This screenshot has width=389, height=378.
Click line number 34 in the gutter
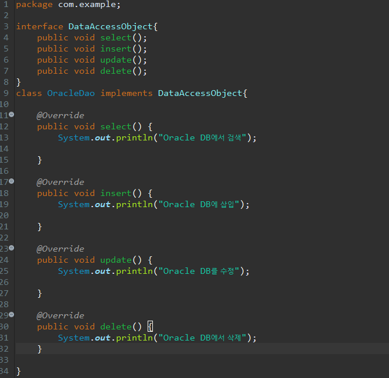pyautogui.click(x=4, y=372)
